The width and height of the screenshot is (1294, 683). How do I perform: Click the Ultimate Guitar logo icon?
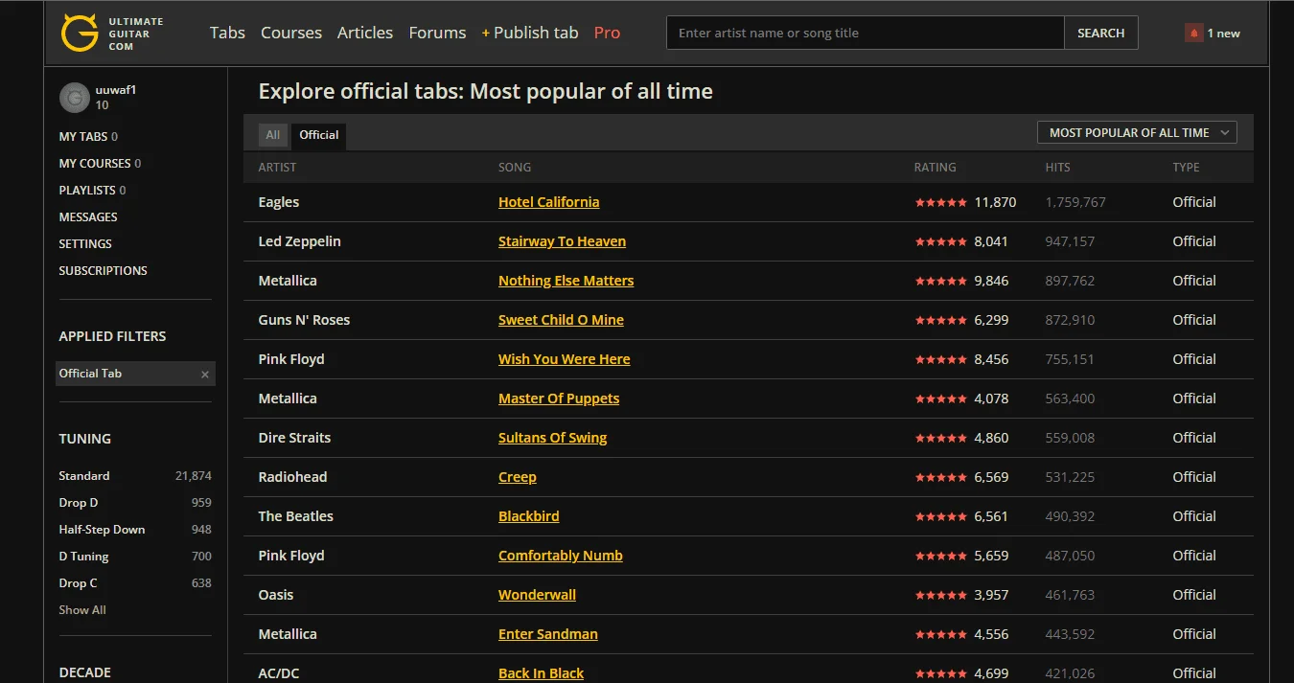(80, 33)
